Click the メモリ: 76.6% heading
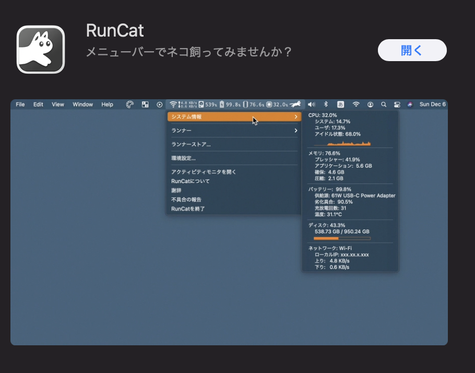The height and width of the screenshot is (373, 475). 324,153
